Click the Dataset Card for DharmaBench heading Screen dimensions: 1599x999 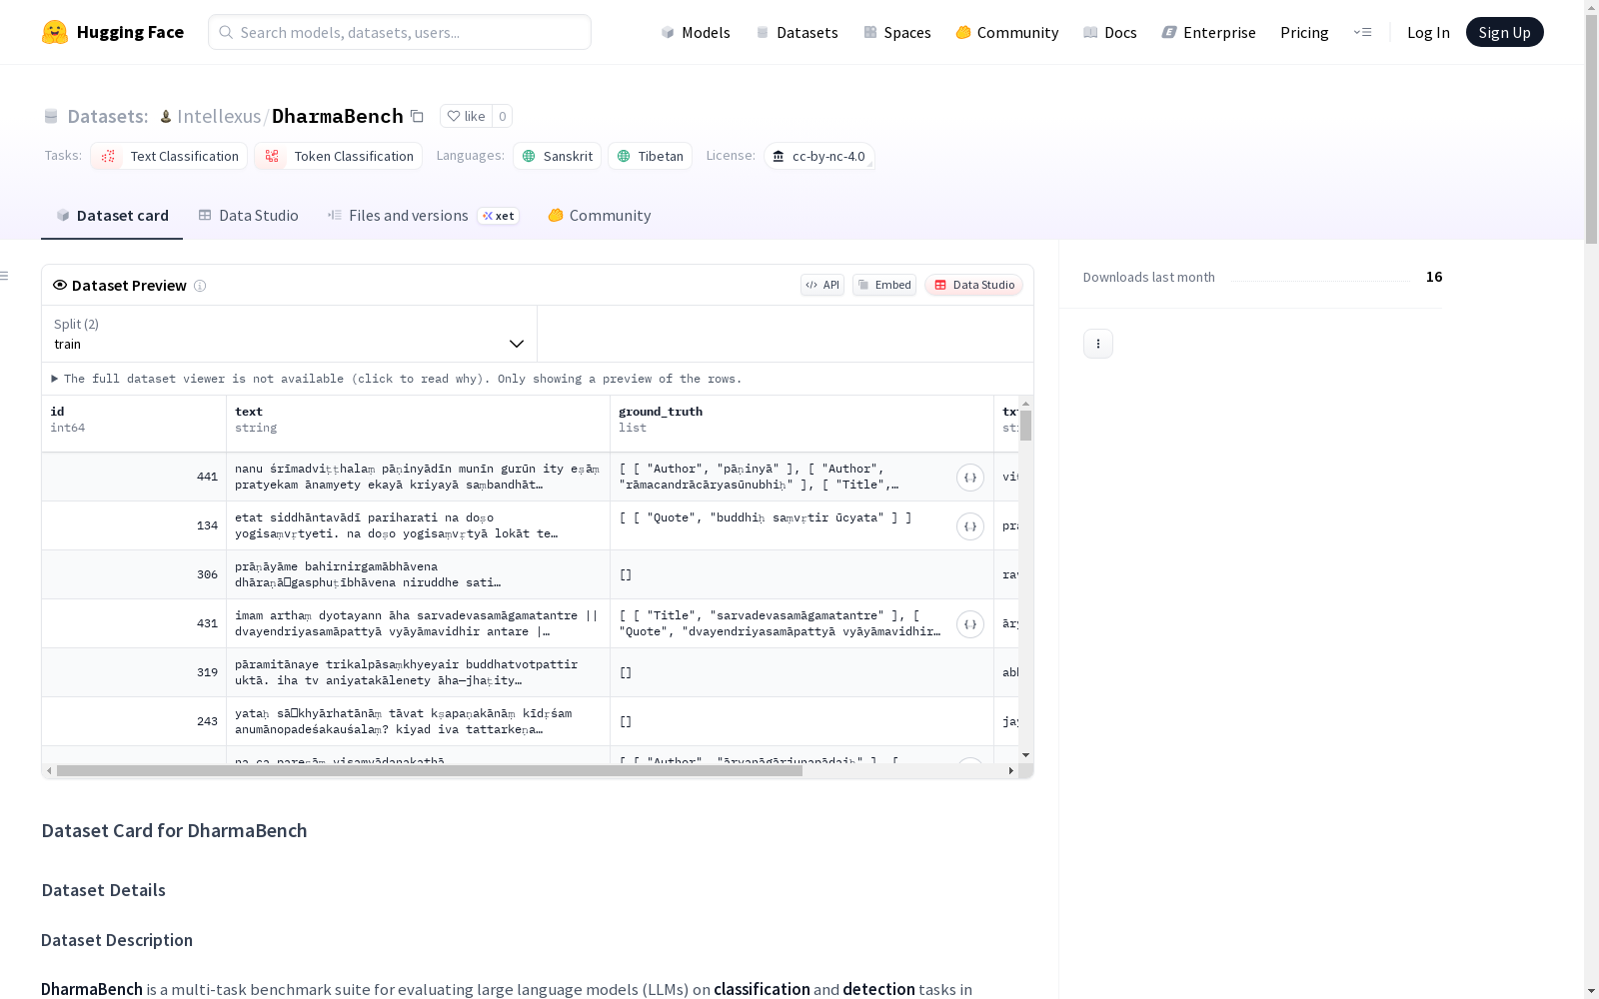click(x=174, y=831)
